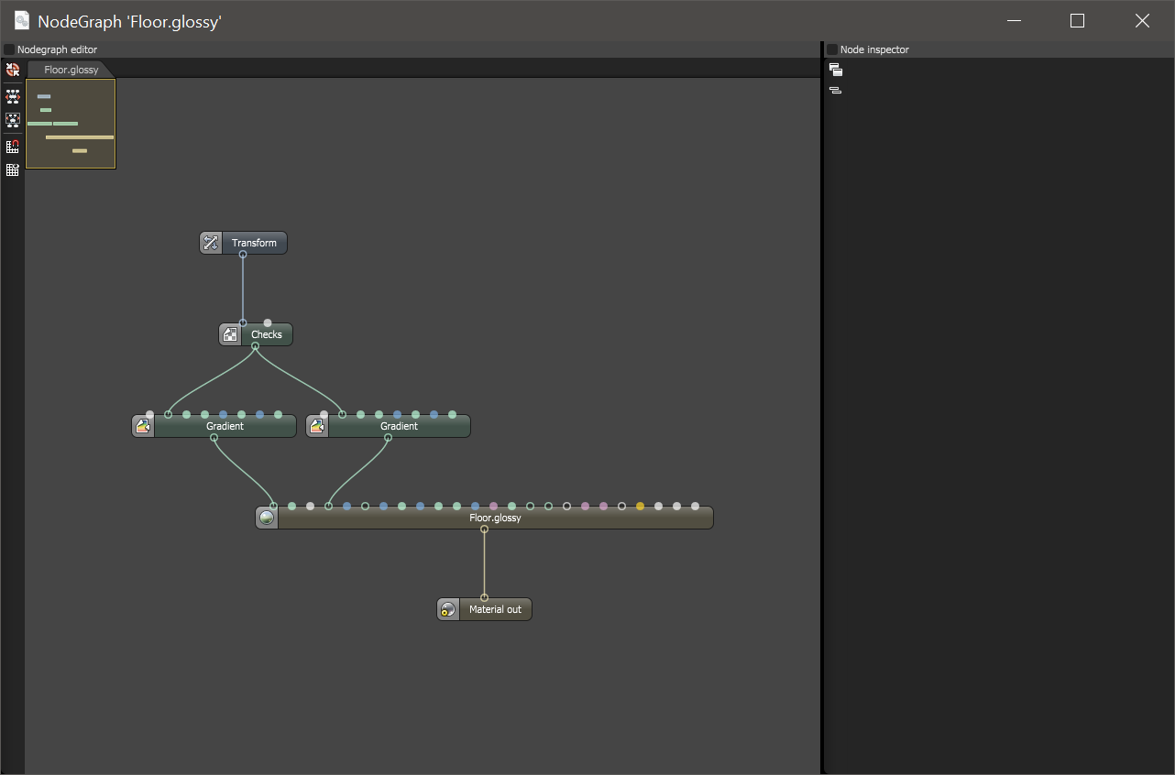Select the Floor.glossy node label
Image resolution: width=1175 pixels, height=775 pixels.
tap(495, 518)
